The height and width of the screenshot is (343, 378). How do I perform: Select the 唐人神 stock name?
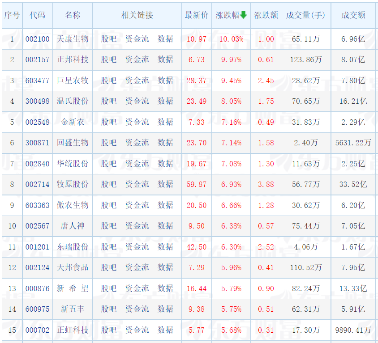point(73,226)
